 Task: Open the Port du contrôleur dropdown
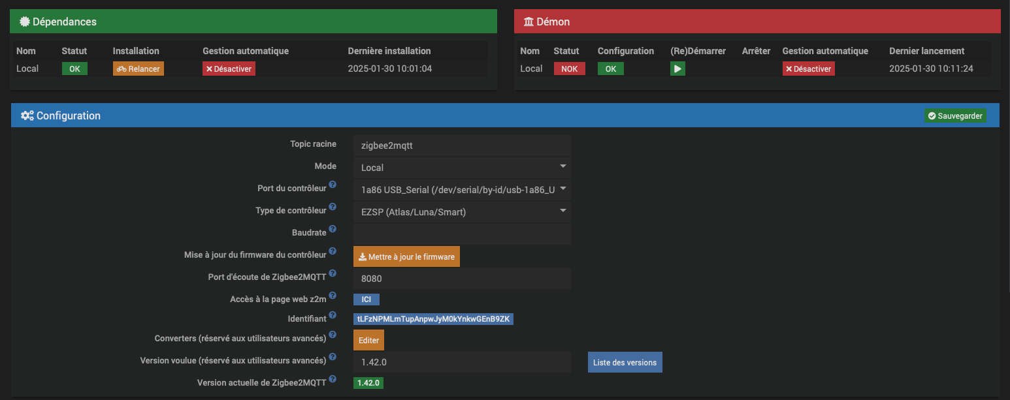point(462,190)
